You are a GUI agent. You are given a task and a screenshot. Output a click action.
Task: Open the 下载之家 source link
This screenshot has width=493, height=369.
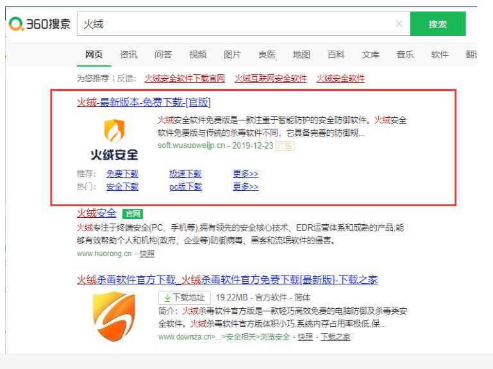pyautogui.click(x=335, y=337)
